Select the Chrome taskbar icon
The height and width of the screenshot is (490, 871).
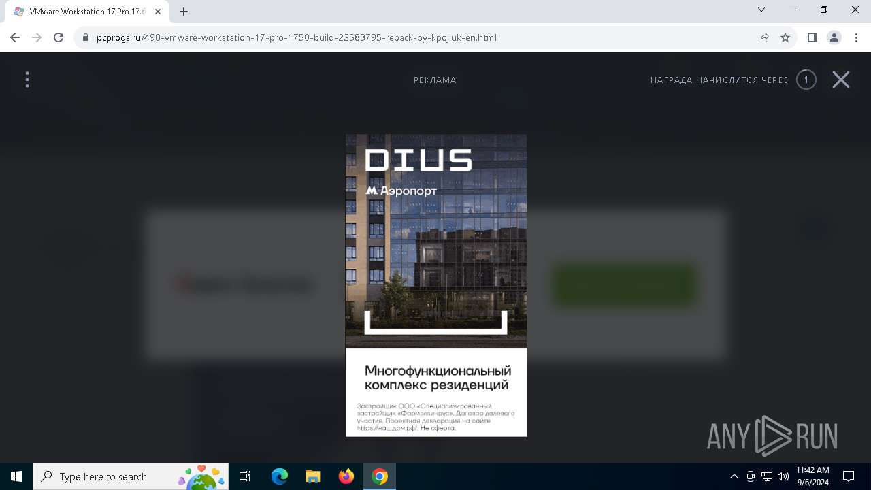coord(380,476)
